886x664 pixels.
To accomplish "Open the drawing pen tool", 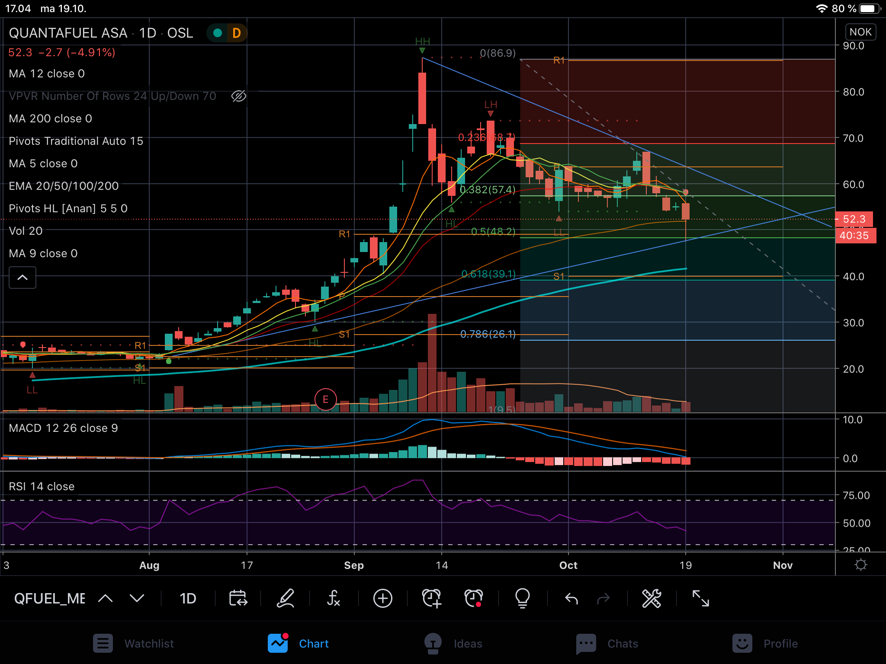I will tap(286, 599).
